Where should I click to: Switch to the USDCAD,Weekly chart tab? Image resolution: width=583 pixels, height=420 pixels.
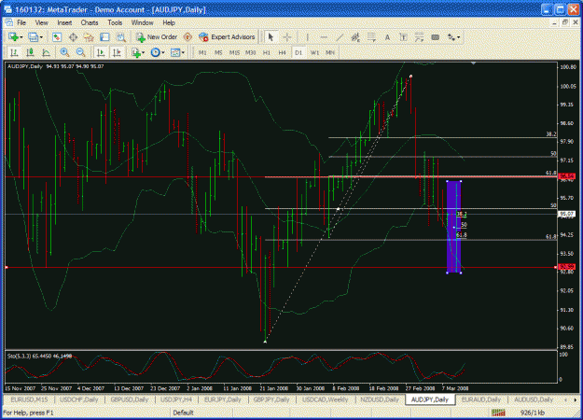click(325, 399)
